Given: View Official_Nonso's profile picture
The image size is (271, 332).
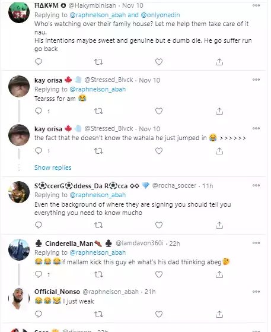Looking at the screenshot, I should tap(19, 298).
